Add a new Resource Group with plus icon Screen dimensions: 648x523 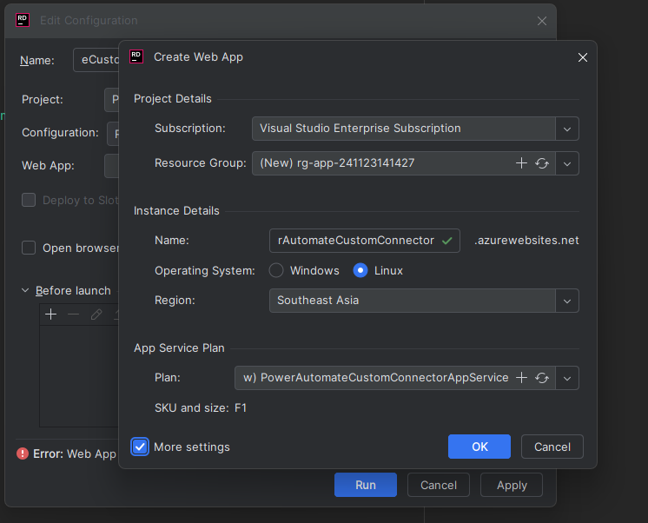[521, 163]
